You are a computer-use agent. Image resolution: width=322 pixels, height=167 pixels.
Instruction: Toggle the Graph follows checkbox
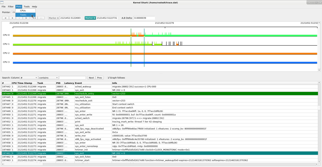[x=109, y=78]
